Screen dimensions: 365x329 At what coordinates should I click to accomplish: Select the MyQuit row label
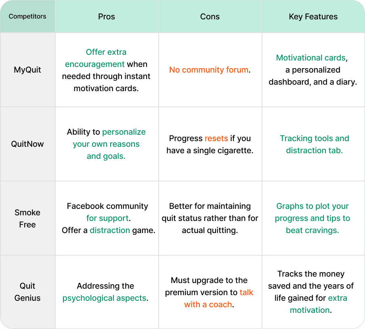coord(27,70)
